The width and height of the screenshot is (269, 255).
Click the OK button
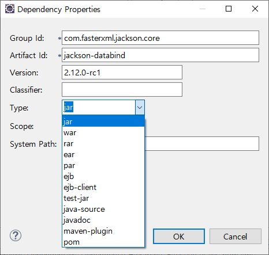pyautogui.click(x=179, y=237)
